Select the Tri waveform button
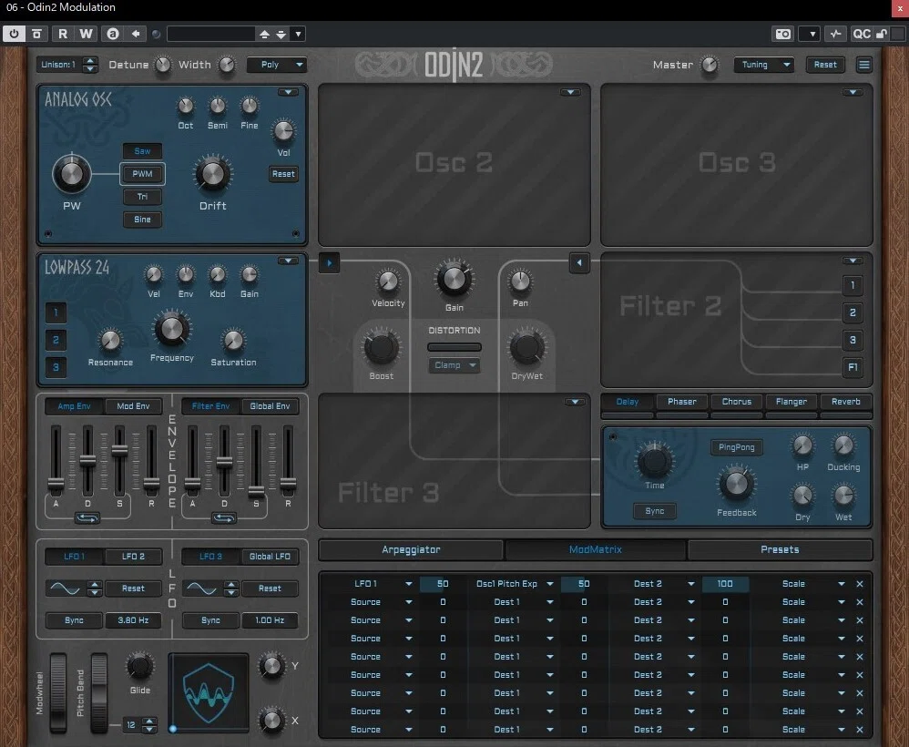 tap(142, 197)
